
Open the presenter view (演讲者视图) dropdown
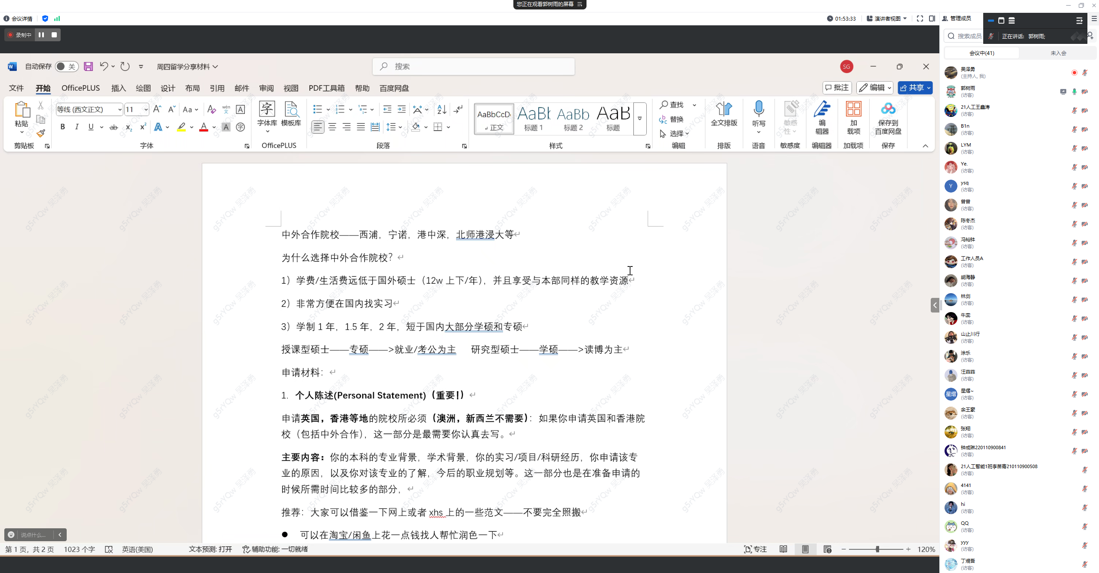click(886, 18)
